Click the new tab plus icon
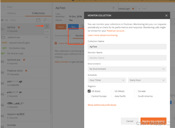The width and height of the screenshot is (175, 128). pyautogui.click(x=139, y=9)
